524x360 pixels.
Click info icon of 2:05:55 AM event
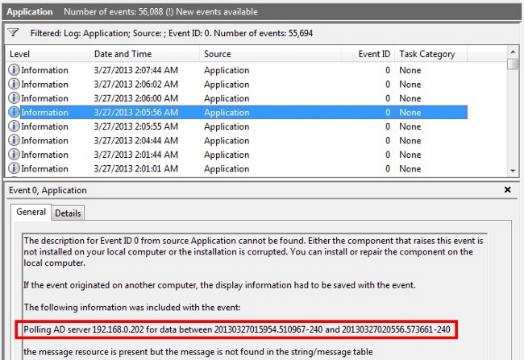coord(14,126)
